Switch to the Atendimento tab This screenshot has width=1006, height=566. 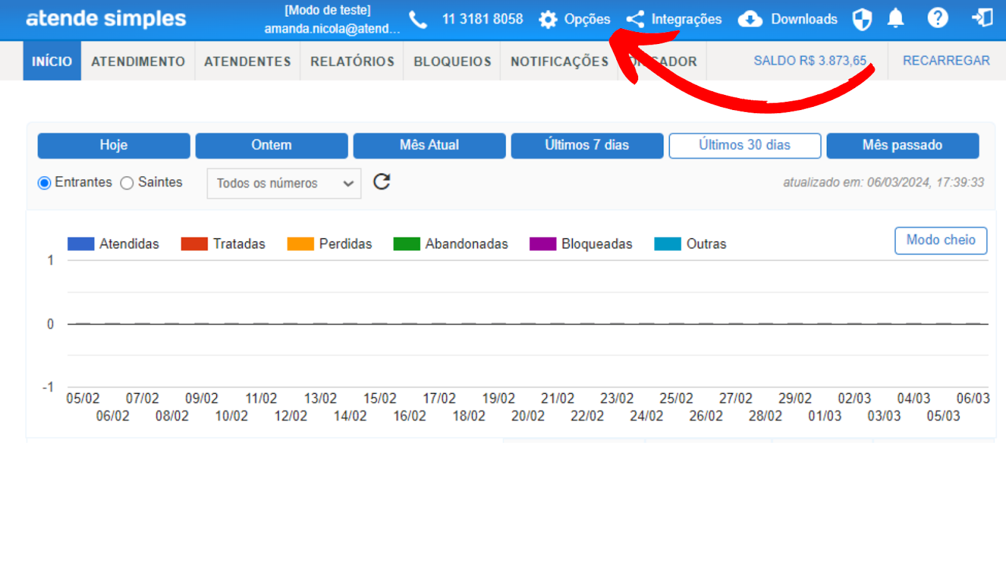[x=138, y=62]
